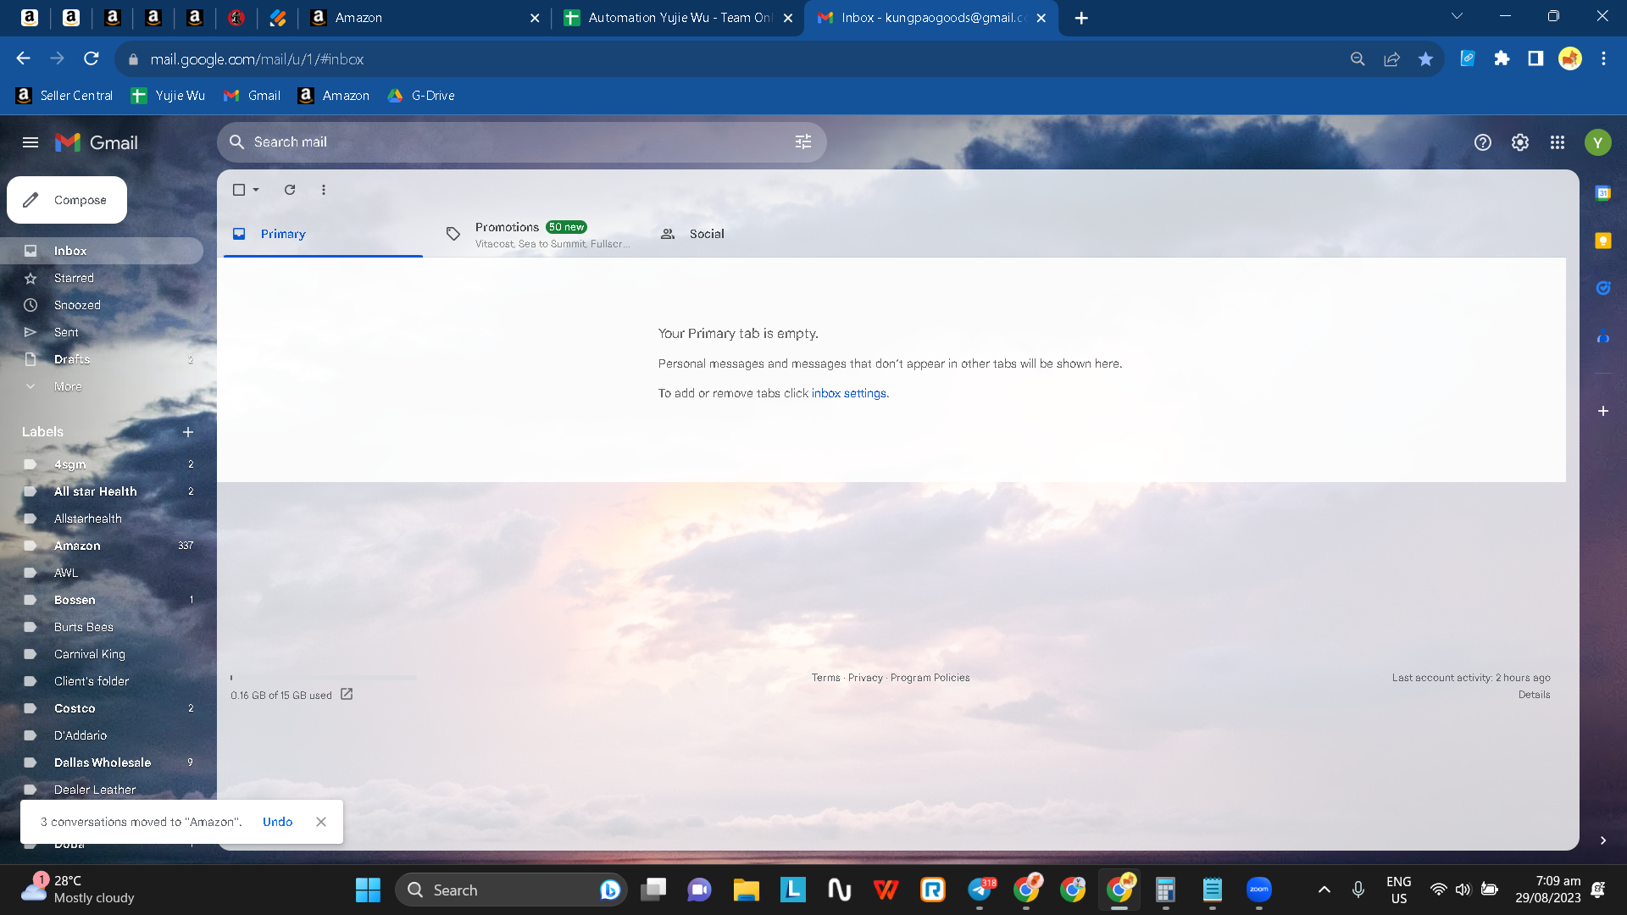The image size is (1627, 915).
Task: Open the More toolbar options menu
Action: coord(324,190)
